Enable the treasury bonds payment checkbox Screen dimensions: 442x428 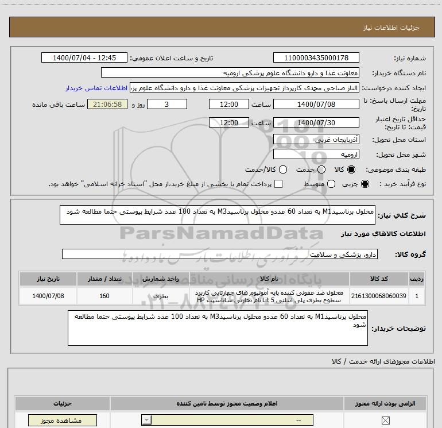click(279, 184)
